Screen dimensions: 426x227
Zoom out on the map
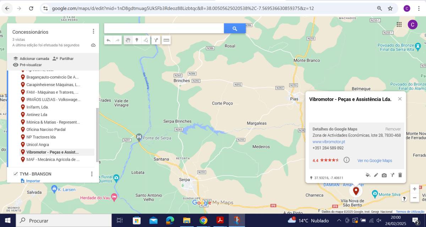415,198
